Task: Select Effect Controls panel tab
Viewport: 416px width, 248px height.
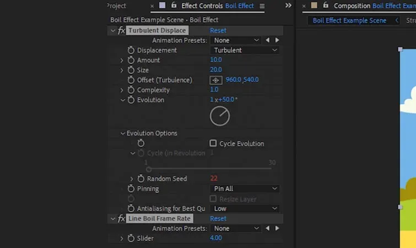Action: pyautogui.click(x=218, y=6)
